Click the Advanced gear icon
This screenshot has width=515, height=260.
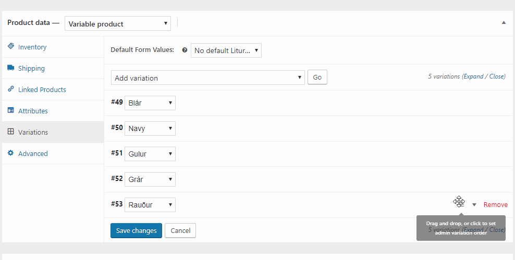[x=11, y=153]
